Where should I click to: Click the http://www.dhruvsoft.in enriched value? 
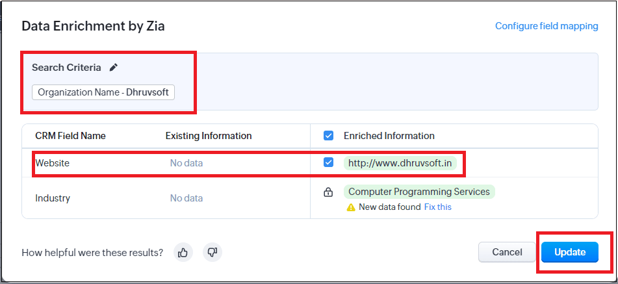pyautogui.click(x=400, y=163)
